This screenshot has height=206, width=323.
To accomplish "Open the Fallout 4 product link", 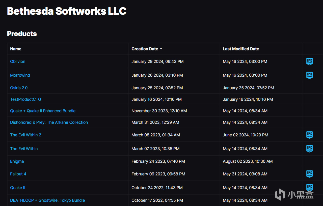I will coord(18,174).
